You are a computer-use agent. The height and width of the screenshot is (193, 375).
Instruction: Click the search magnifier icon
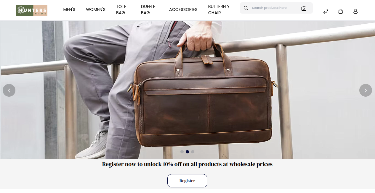point(246,8)
